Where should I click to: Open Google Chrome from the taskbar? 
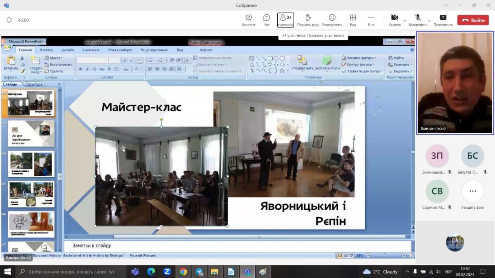pyautogui.click(x=183, y=272)
